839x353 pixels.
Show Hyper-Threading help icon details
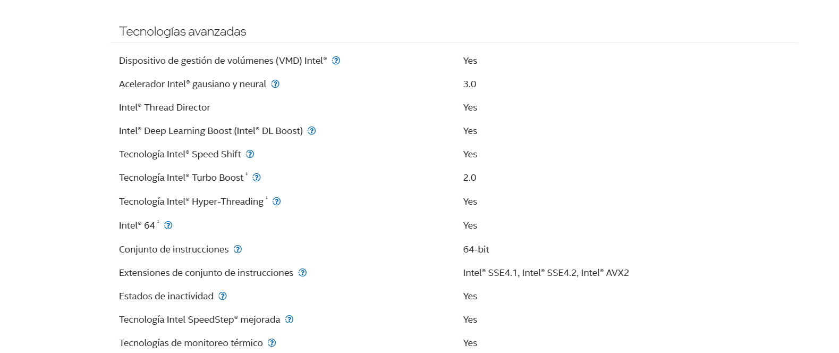click(x=276, y=201)
